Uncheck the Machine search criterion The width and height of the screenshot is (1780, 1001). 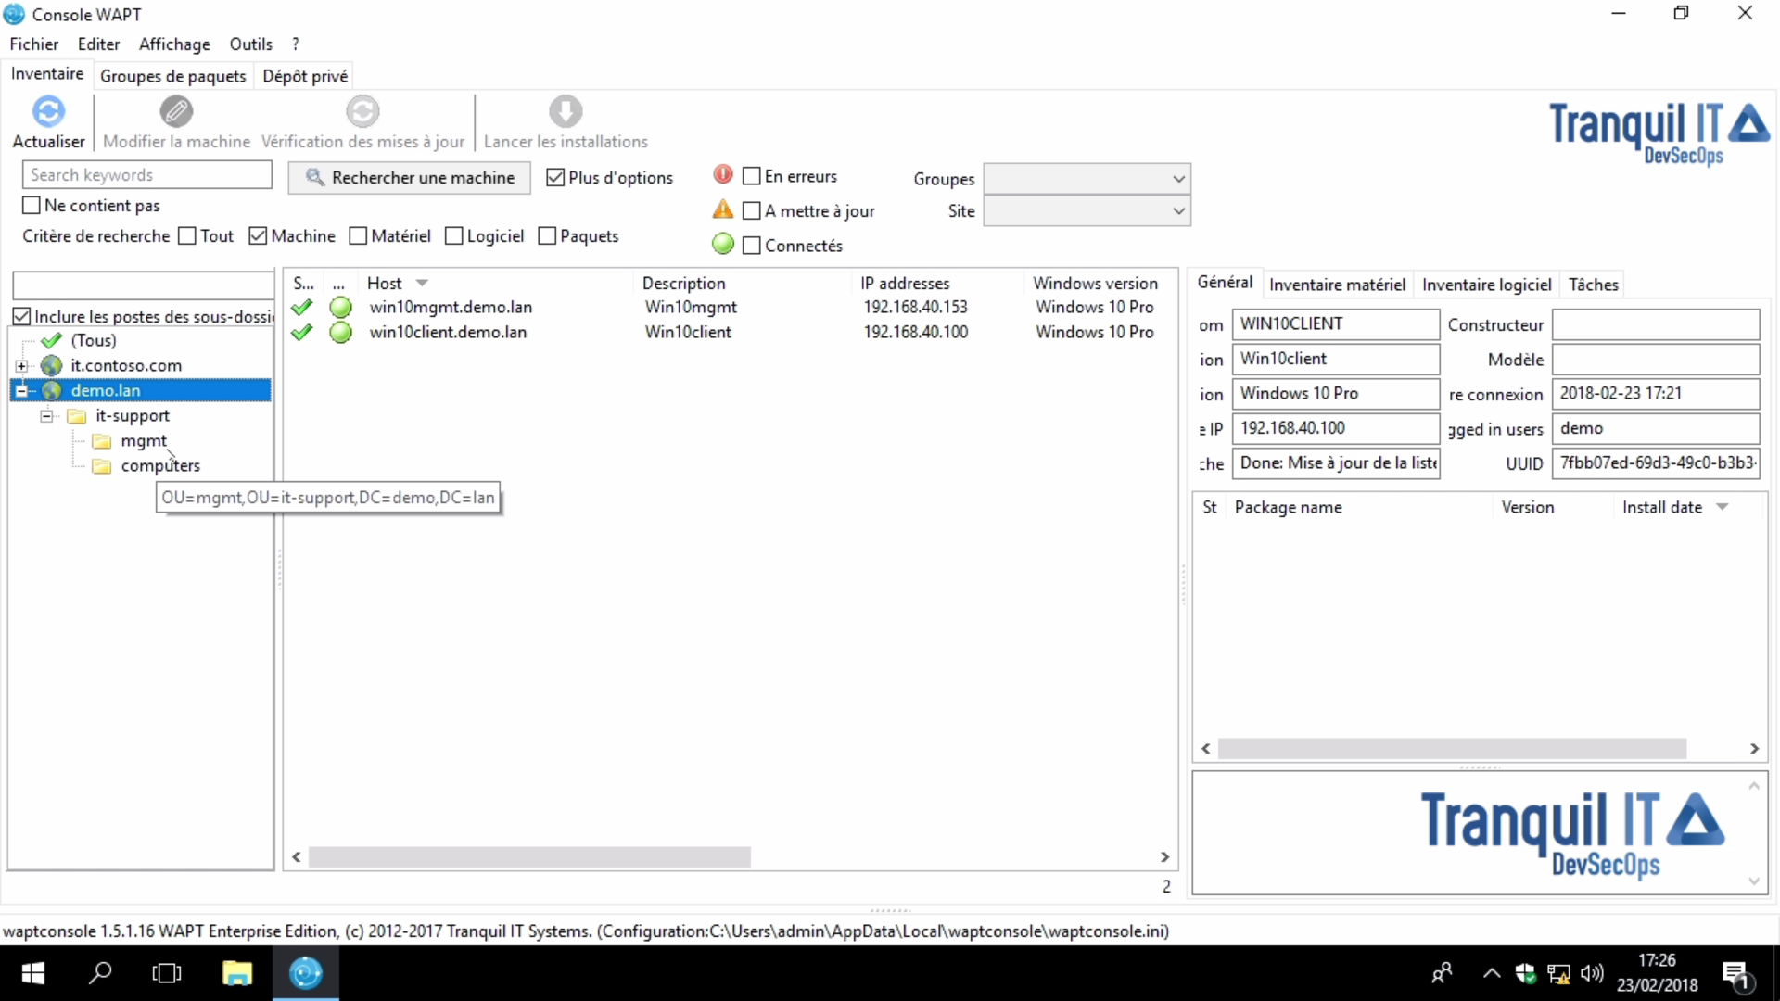point(258,235)
